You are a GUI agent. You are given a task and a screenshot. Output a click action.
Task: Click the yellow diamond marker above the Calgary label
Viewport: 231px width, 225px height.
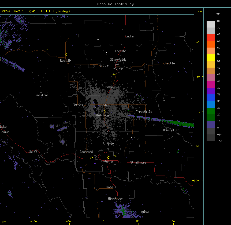pos(109,157)
